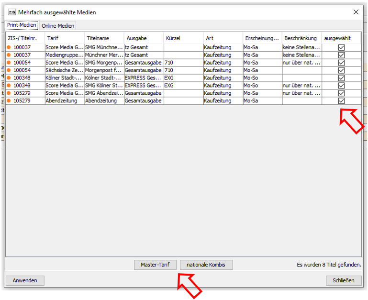Toggle checkbox for Sächsische Zeitung row
The height and width of the screenshot is (300, 368).
pos(341,70)
